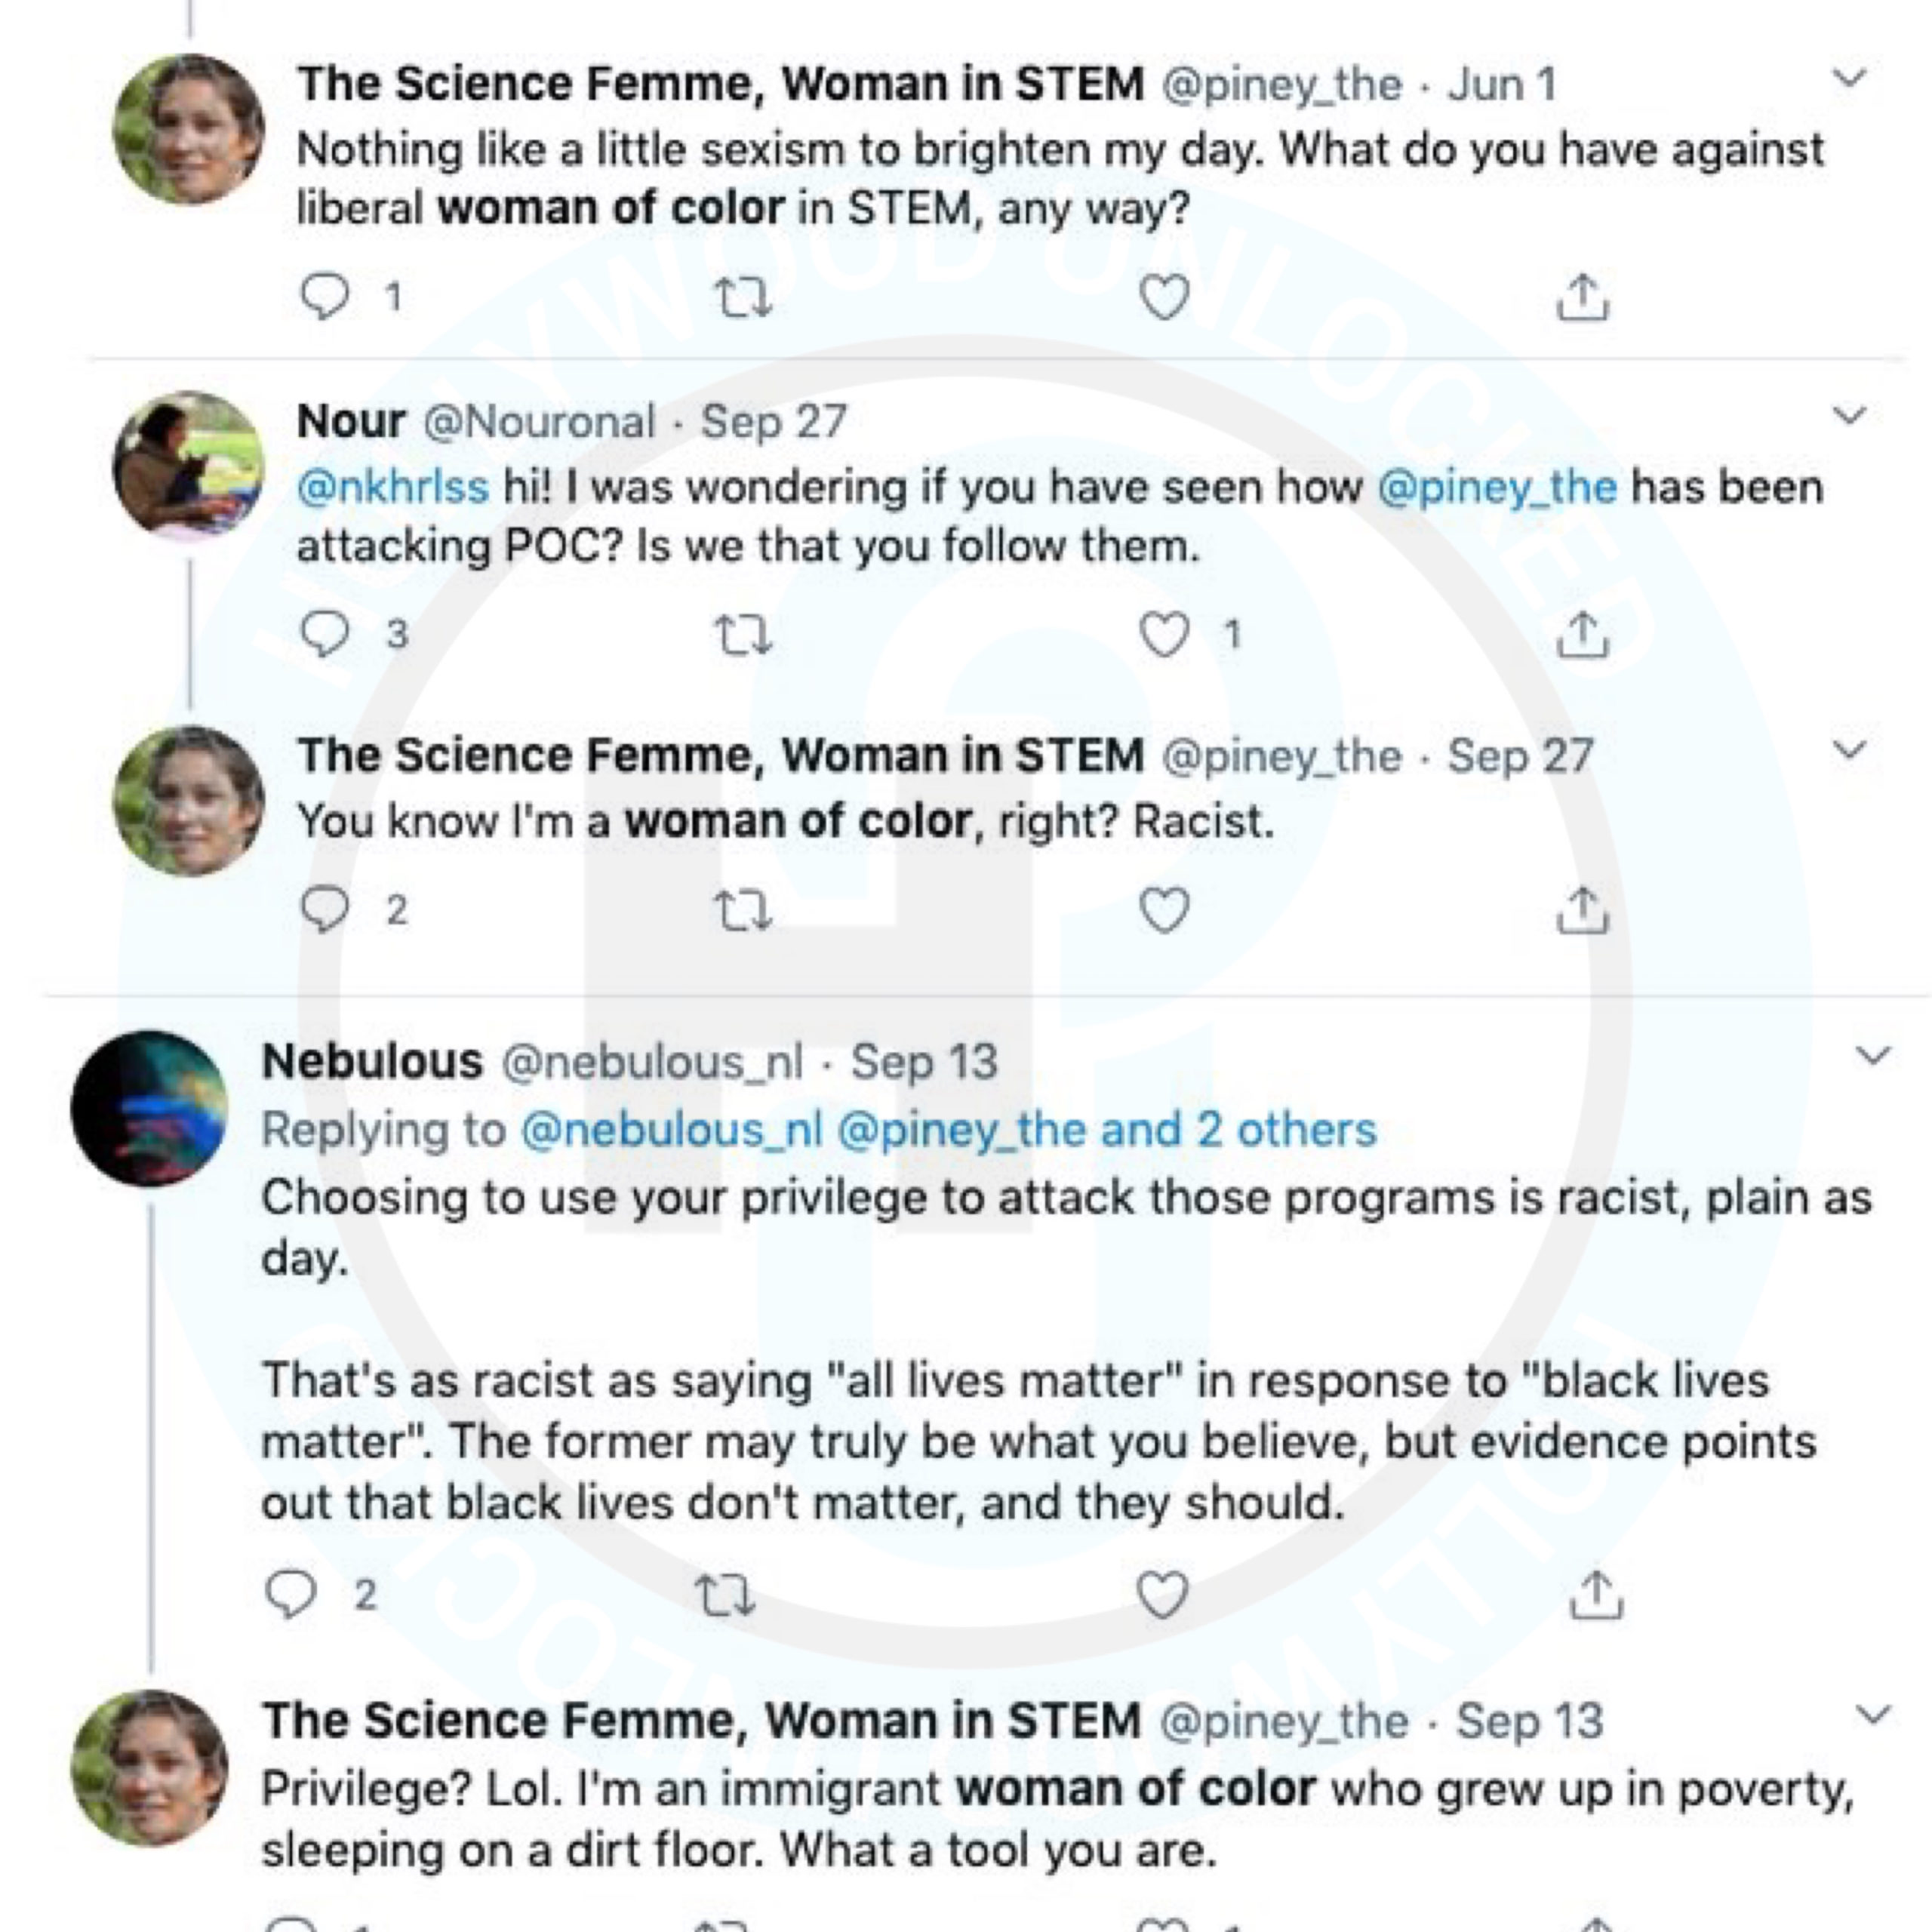1932x1932 pixels.
Task: Open the @piney_the mention in Nour's tweet
Action: [x=1496, y=487]
